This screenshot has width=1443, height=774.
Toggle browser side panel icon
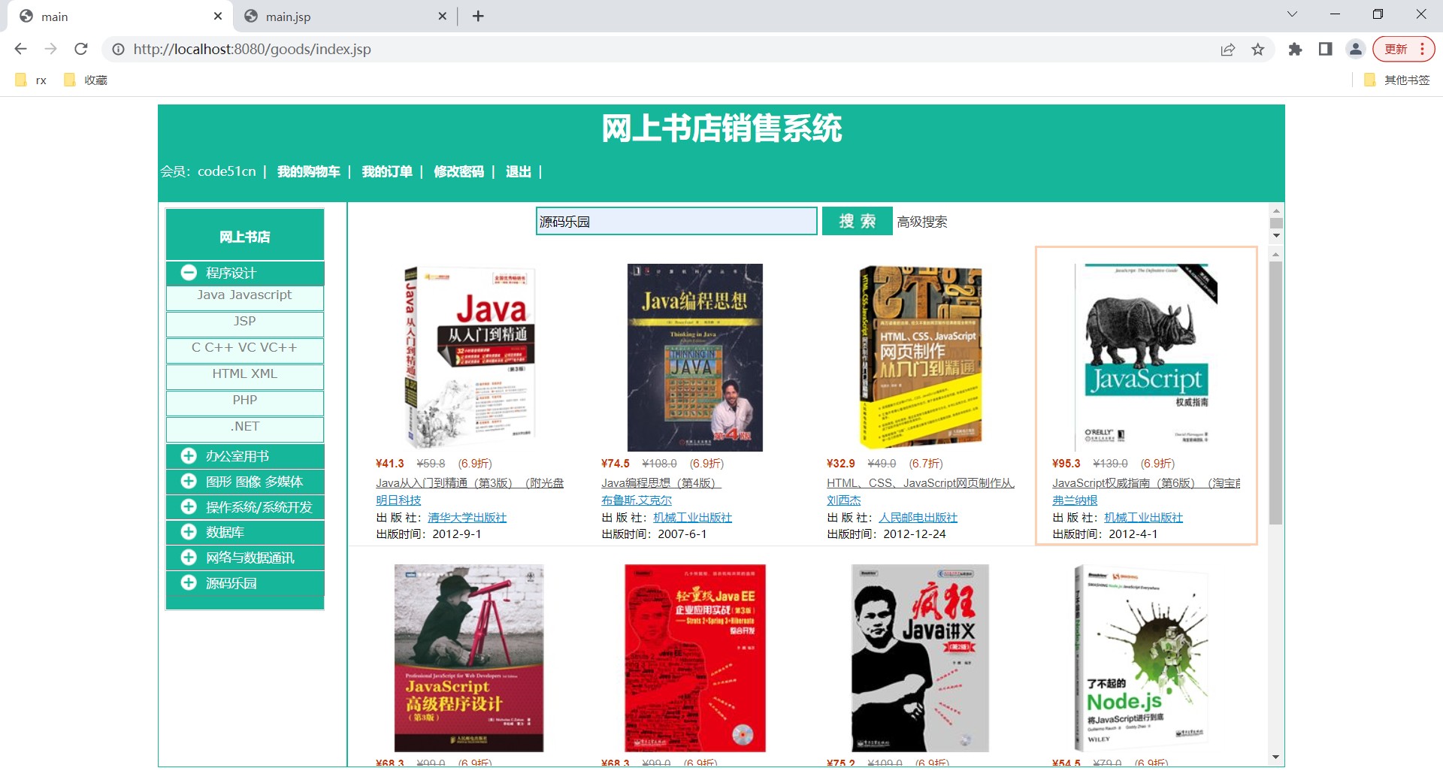(1326, 49)
